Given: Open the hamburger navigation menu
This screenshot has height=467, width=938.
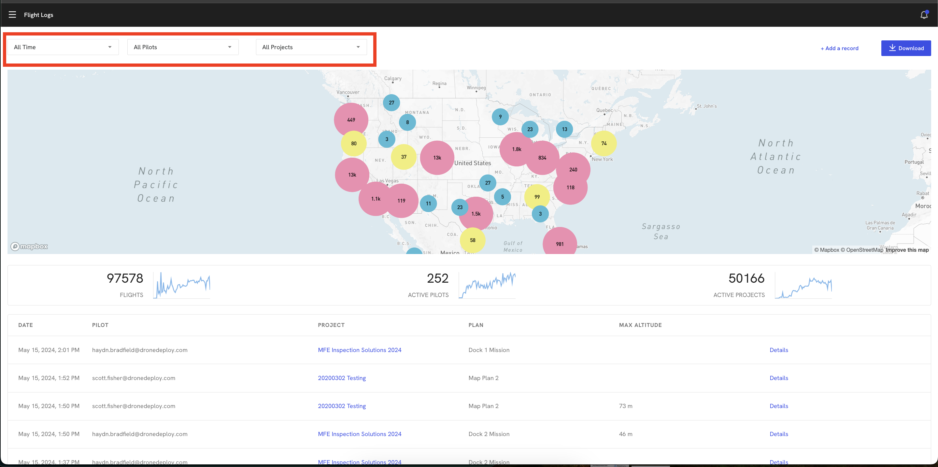Looking at the screenshot, I should (x=12, y=15).
